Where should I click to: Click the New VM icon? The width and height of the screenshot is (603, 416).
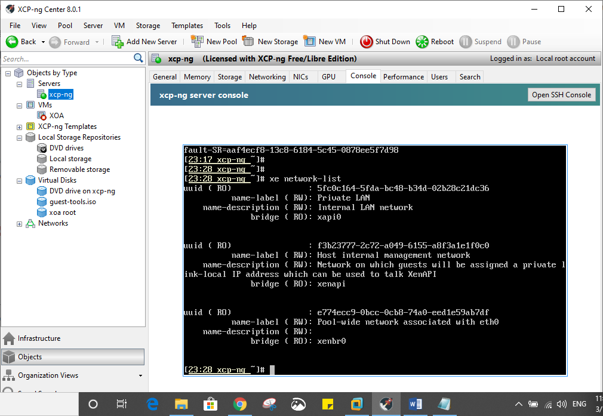coord(309,42)
